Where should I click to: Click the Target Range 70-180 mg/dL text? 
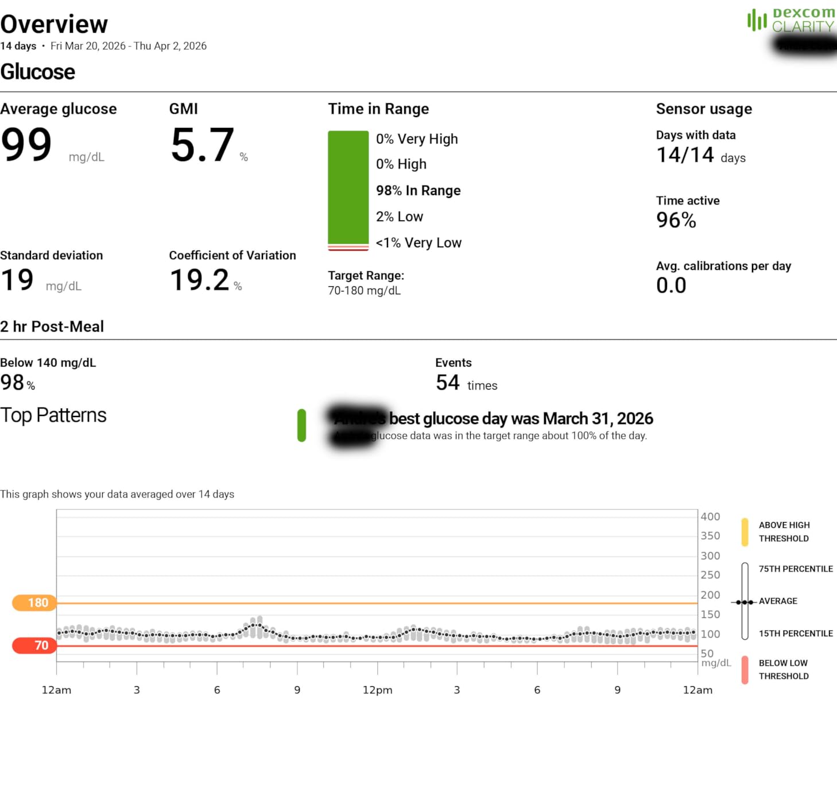coord(363,290)
